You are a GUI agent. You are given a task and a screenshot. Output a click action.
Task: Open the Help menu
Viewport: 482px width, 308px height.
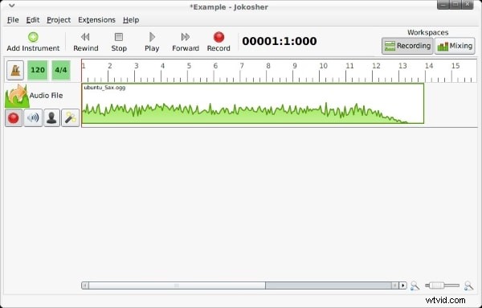tap(131, 20)
